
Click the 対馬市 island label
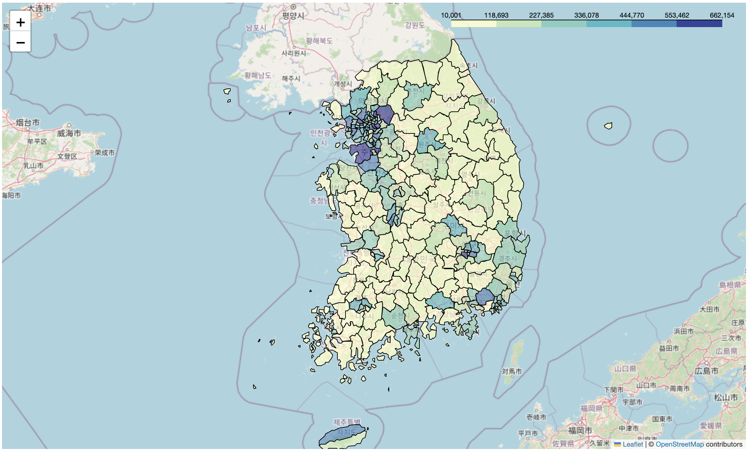[x=512, y=371]
